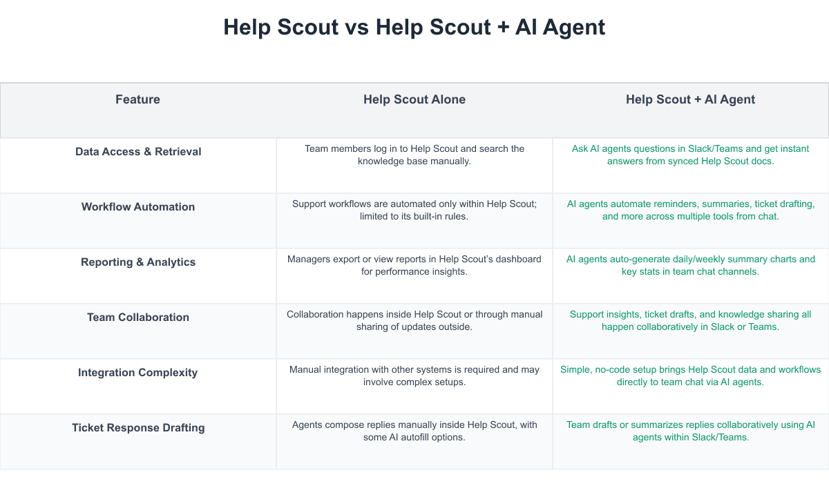Select the Feature column header
The width and height of the screenshot is (829, 497).
pyautogui.click(x=137, y=99)
